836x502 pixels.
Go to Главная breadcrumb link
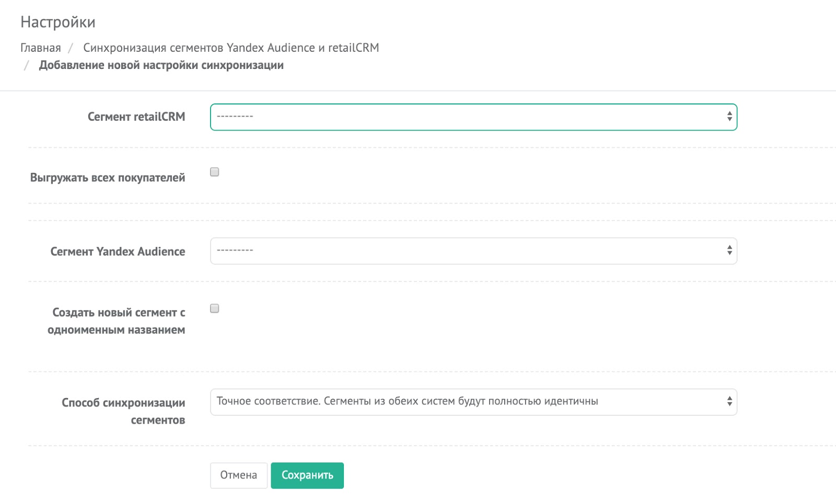(x=41, y=48)
